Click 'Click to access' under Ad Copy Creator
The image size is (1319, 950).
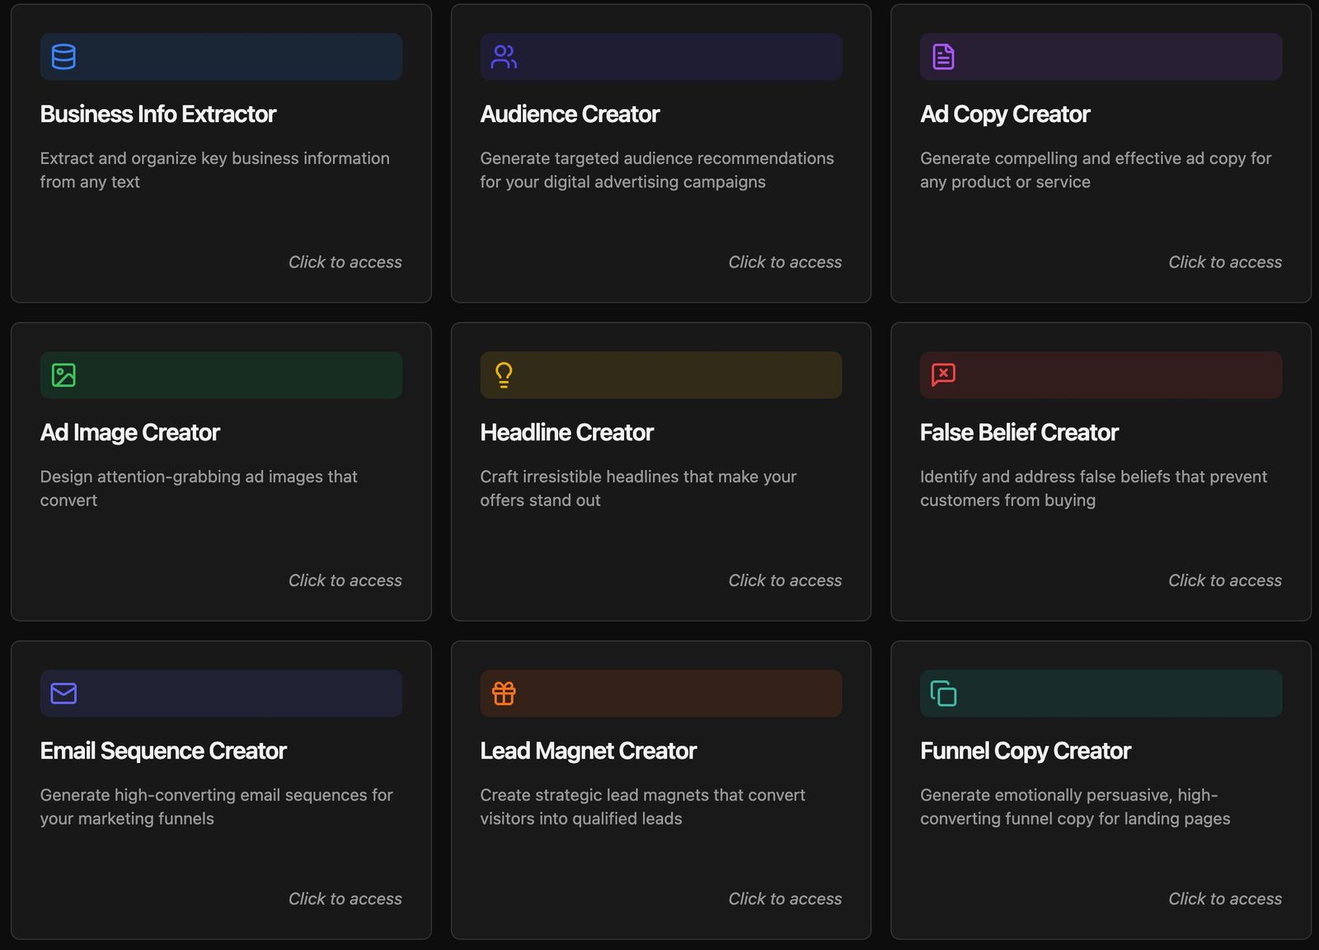tap(1224, 261)
